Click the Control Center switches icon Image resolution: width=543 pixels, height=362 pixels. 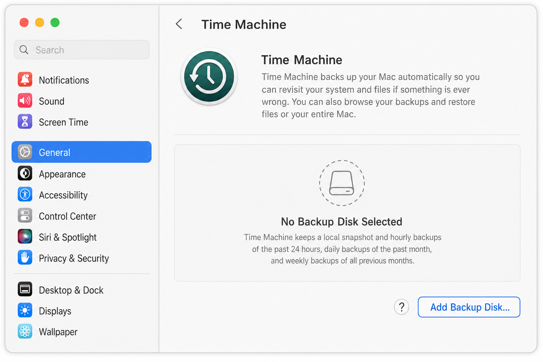pos(25,216)
